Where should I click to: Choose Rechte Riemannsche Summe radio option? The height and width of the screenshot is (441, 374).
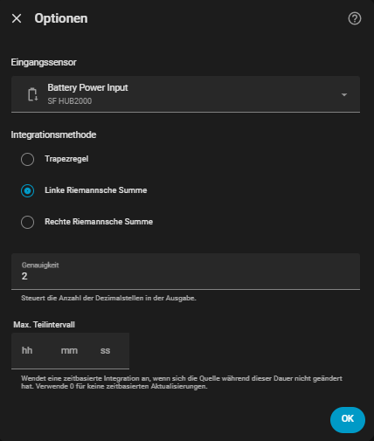[x=27, y=222]
